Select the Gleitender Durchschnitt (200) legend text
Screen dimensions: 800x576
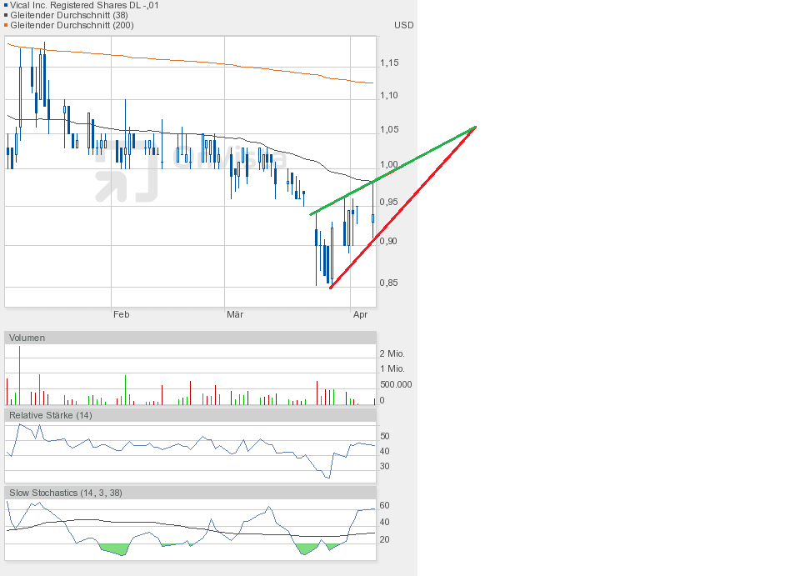(72, 25)
